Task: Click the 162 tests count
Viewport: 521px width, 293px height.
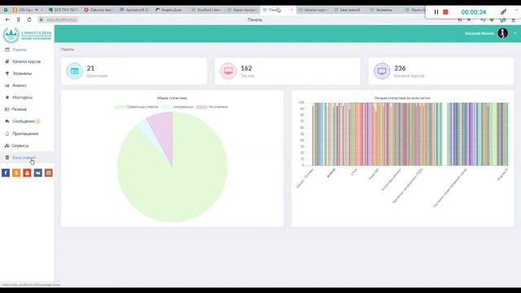Action: pos(246,68)
